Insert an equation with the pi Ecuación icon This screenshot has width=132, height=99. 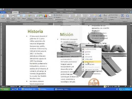(x=122, y=17)
